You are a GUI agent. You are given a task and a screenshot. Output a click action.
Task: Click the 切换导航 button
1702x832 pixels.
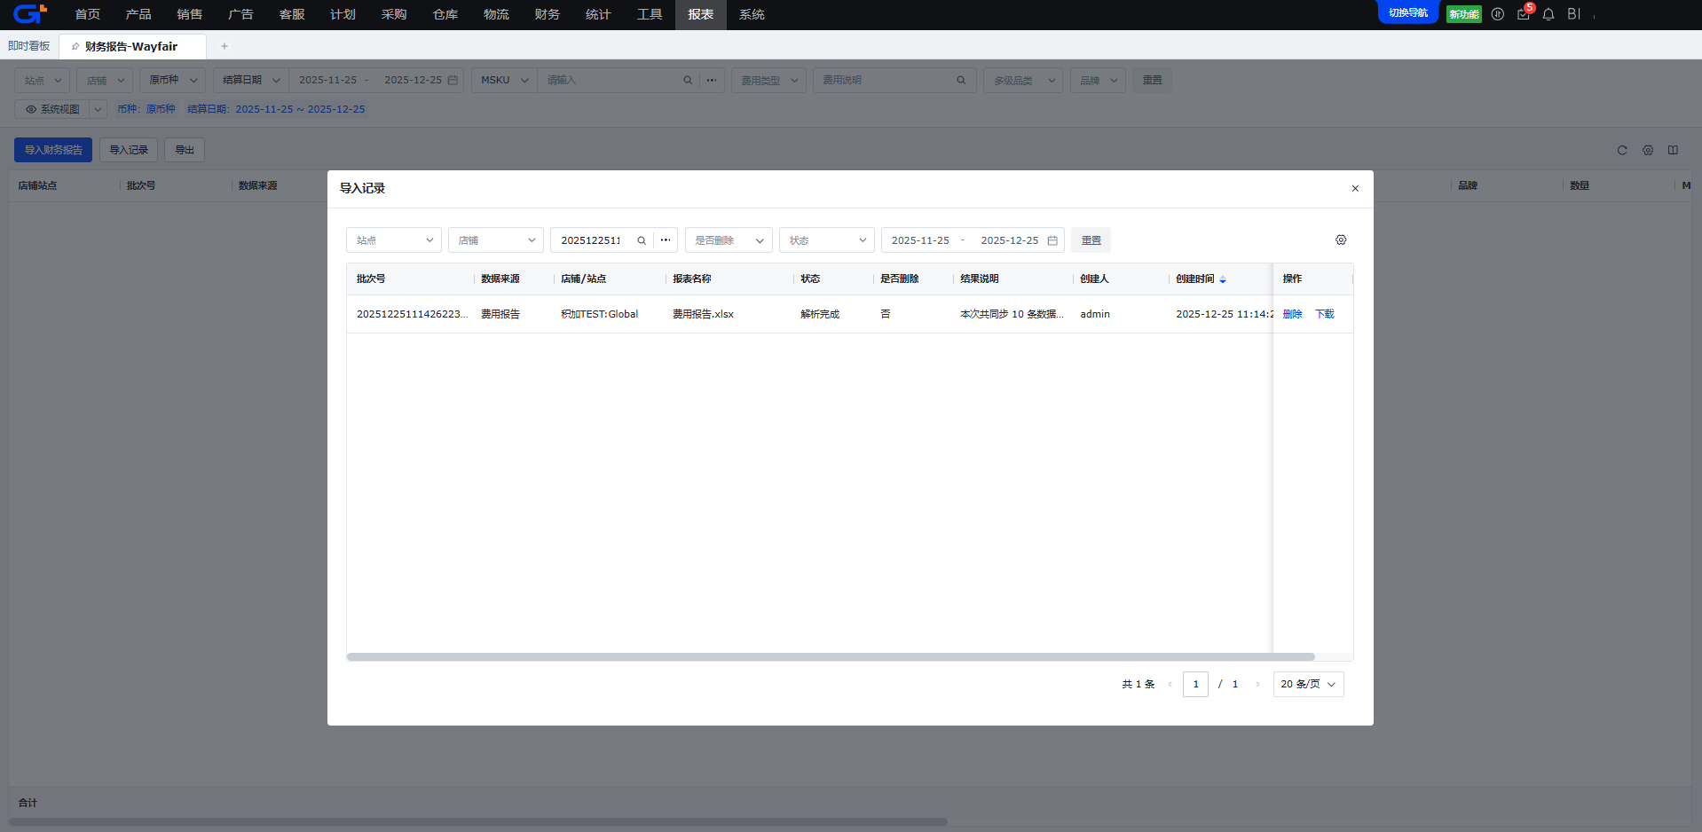[1408, 12]
